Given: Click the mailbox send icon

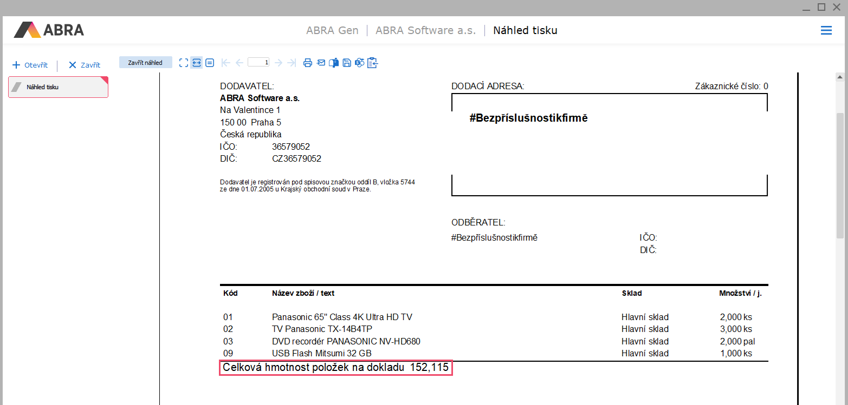Looking at the screenshot, I should pos(334,63).
